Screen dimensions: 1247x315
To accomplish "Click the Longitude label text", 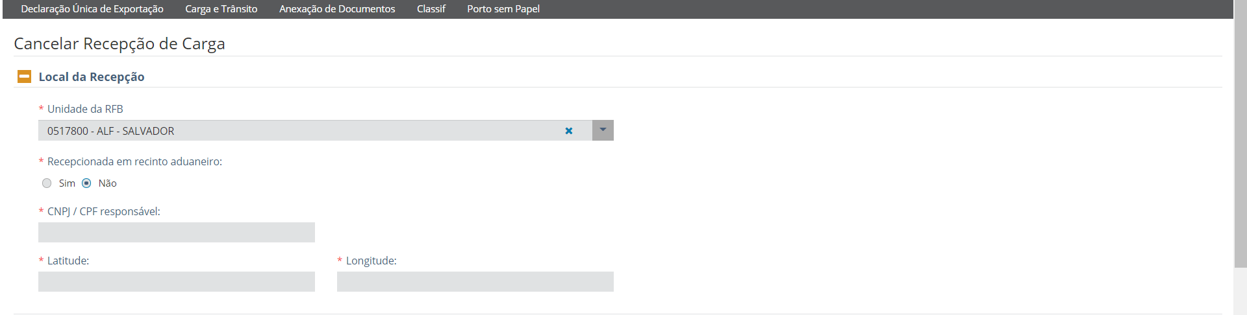I will (371, 261).
